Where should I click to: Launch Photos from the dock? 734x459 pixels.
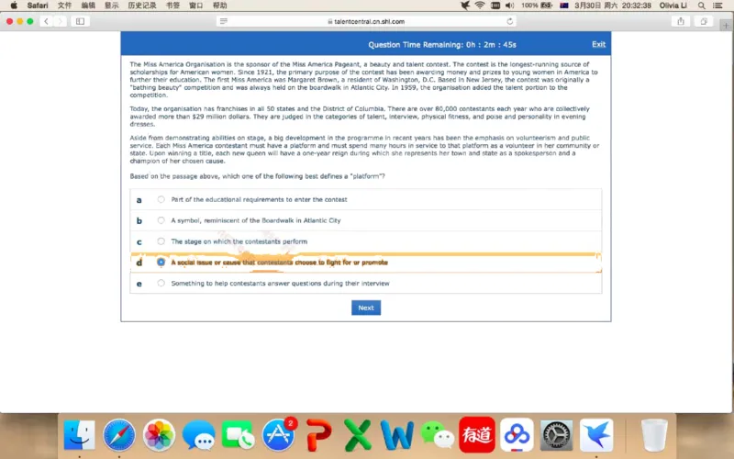[159, 434]
